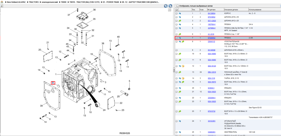
Task: Click figure label RI08H026
Action: (x=125, y=133)
